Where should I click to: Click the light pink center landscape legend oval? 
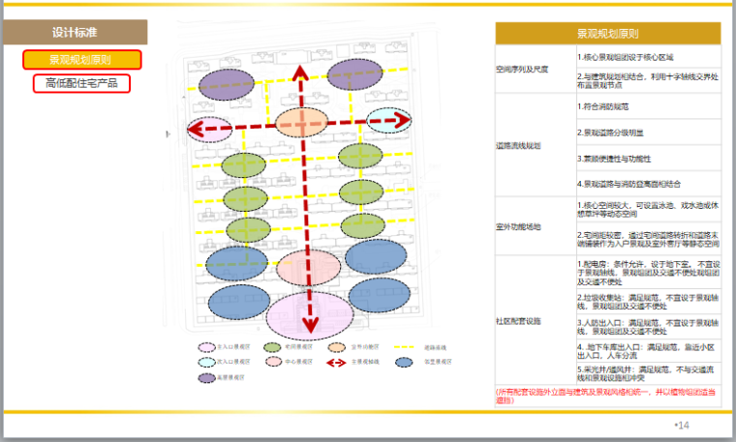(x=272, y=362)
